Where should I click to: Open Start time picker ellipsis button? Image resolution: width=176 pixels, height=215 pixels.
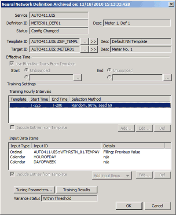coord(77,78)
